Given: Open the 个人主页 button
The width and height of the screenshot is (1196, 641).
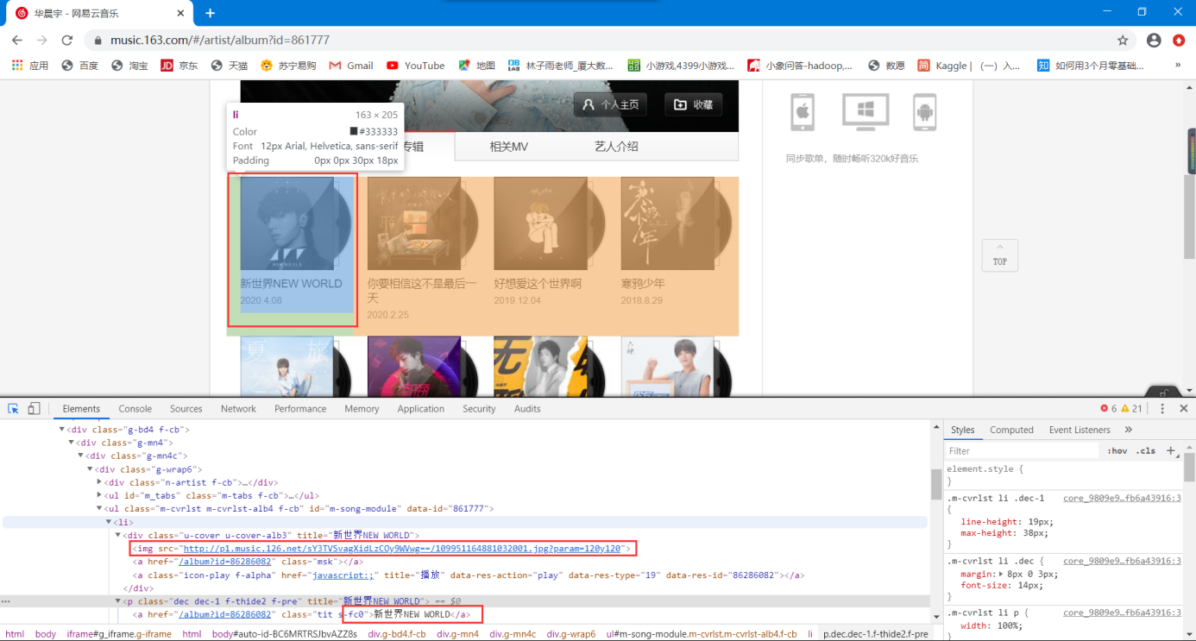Looking at the screenshot, I should 610,104.
